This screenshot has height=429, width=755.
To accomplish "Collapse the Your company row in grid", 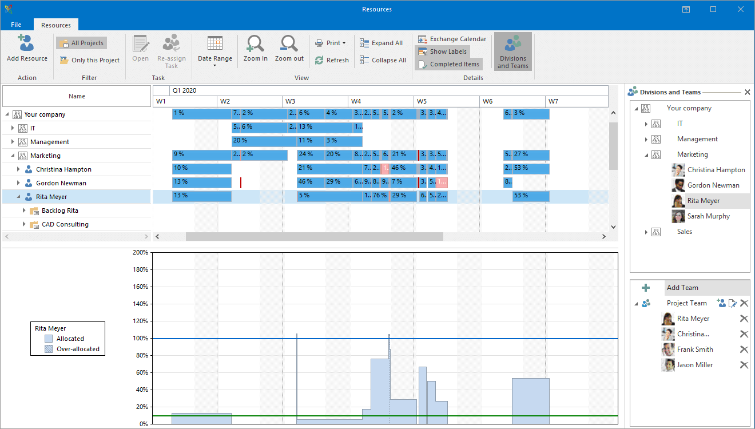I will point(7,114).
